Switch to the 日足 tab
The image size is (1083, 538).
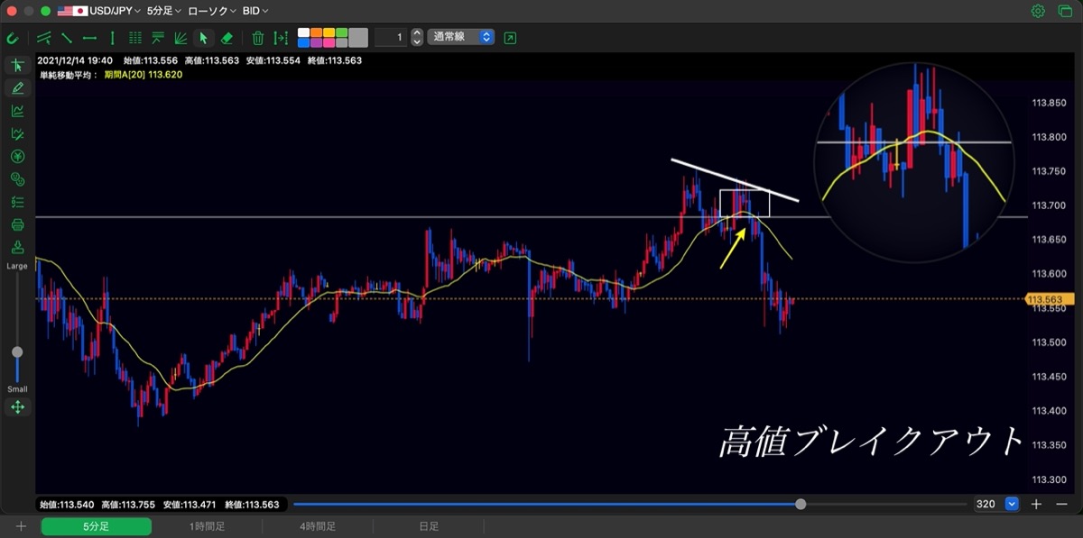click(x=430, y=526)
